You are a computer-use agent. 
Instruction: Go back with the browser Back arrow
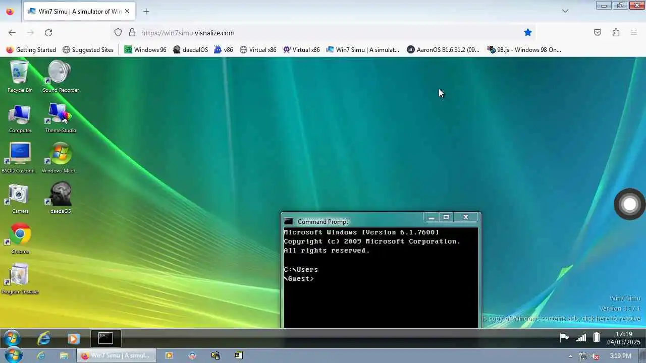pyautogui.click(x=12, y=32)
